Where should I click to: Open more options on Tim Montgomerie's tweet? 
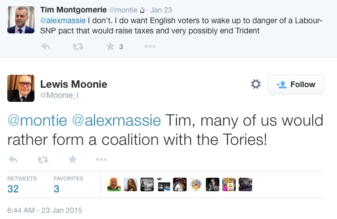150,46
